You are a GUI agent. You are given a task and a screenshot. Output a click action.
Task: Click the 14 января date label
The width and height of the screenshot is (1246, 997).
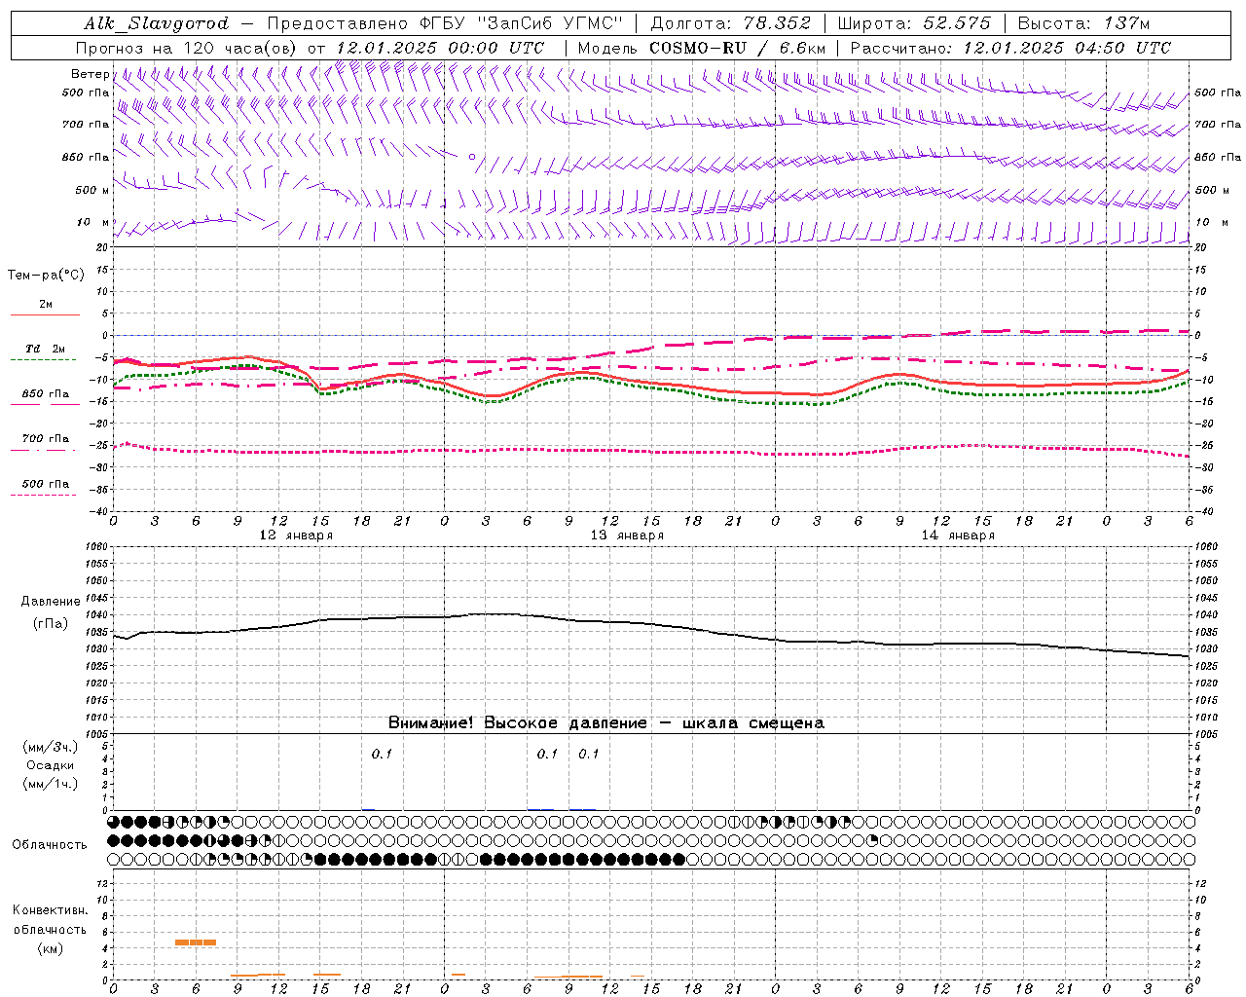tap(958, 535)
